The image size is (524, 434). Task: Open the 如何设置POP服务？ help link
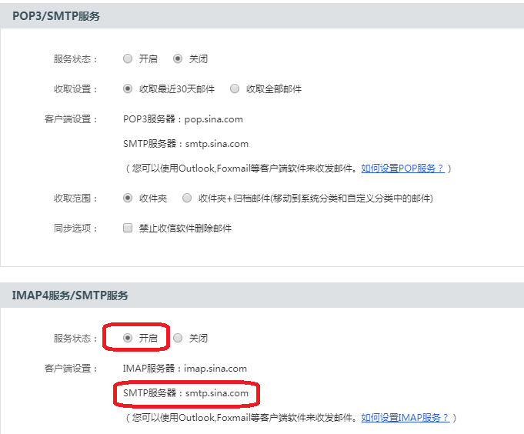pyautogui.click(x=402, y=168)
